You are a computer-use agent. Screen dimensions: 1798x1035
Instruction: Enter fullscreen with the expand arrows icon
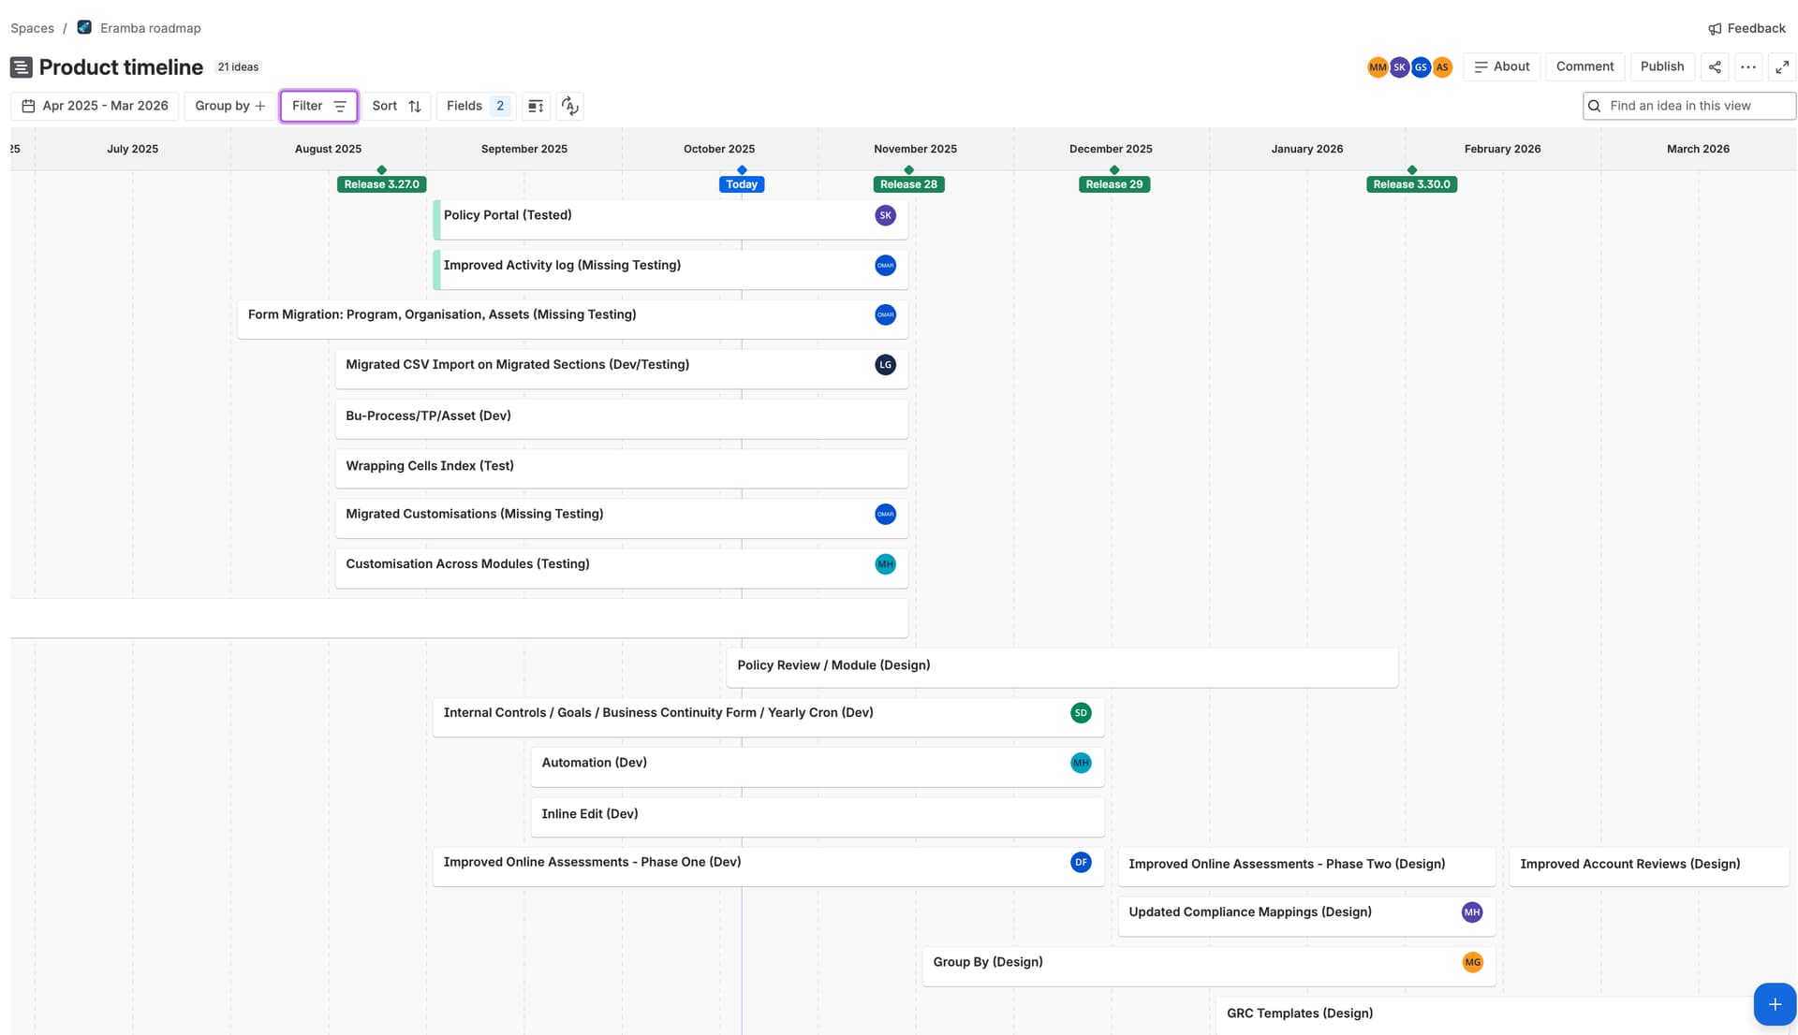point(1782,66)
